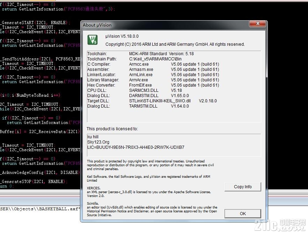This screenshot has width=308, height=234.
Task: Click the 'MDK-ARM Standard Version: 5.18' toolchain value
Action: coord(161,54)
